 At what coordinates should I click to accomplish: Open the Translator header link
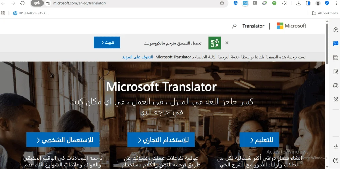tap(253, 26)
